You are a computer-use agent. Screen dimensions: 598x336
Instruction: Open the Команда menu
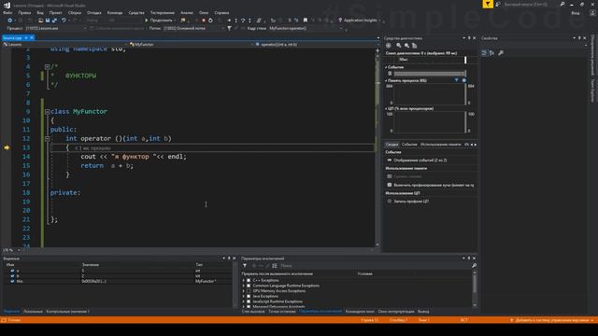pos(115,12)
